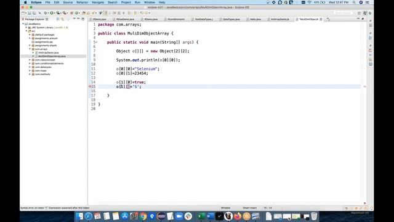Viewport: 394px width, 222px height.
Task: Click the red error mark in overview ruler
Action: point(365,86)
